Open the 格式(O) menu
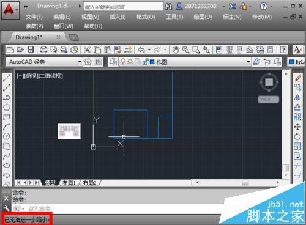The width and height of the screenshot is (306, 225). coord(146,17)
